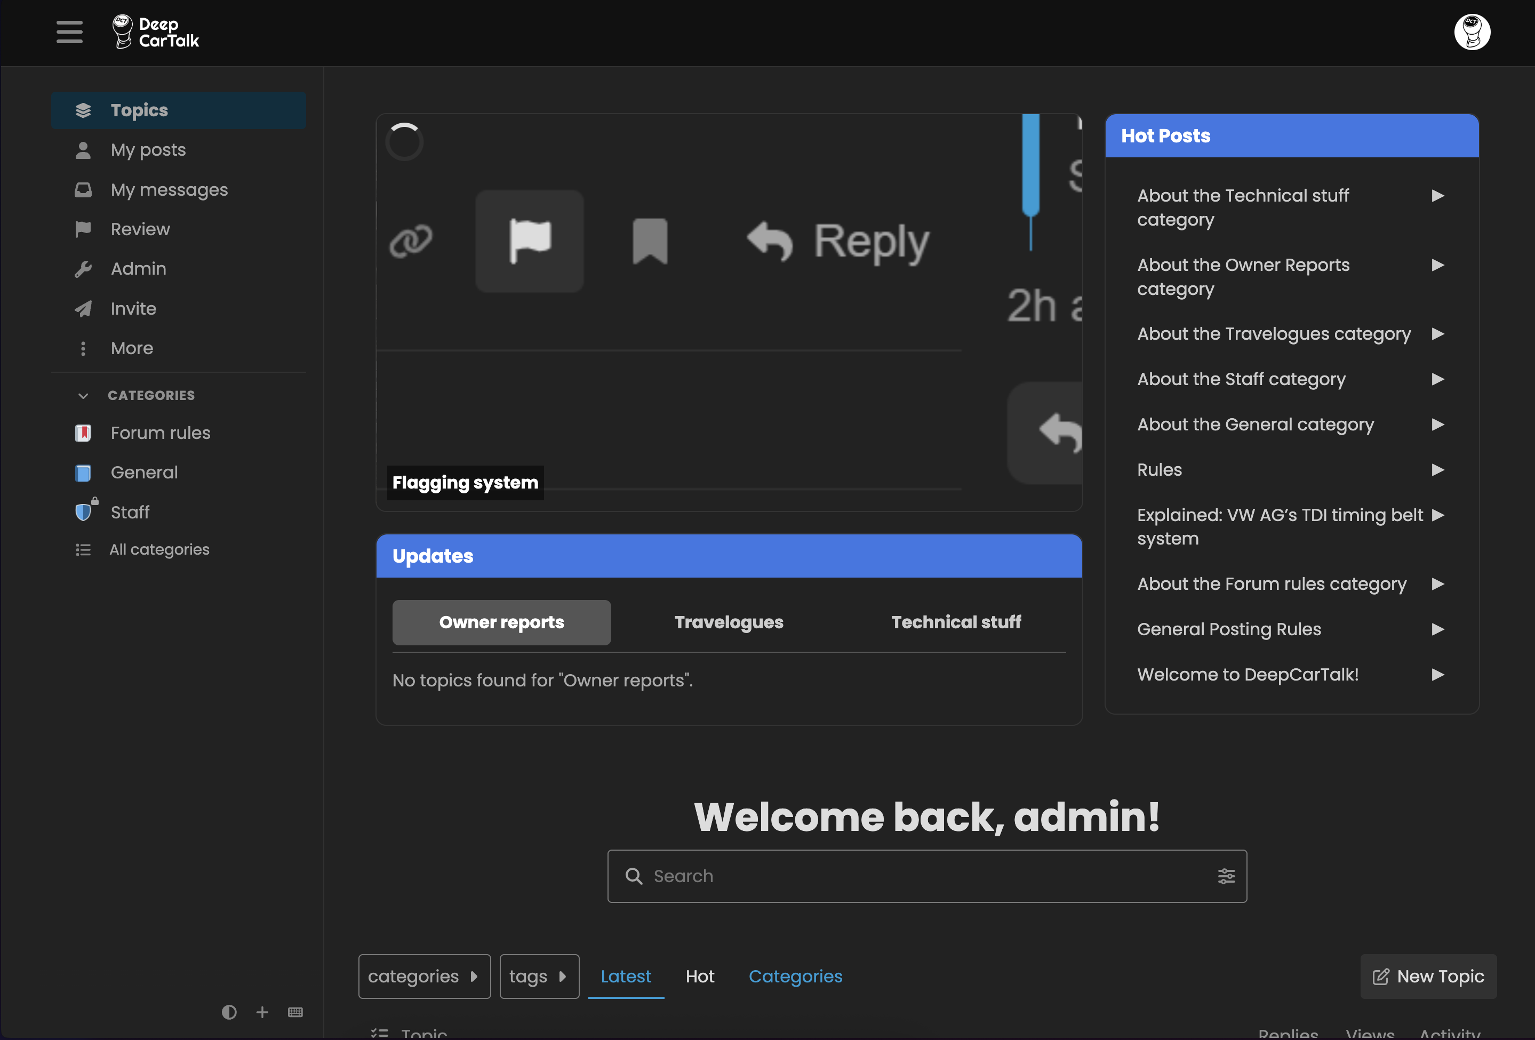This screenshot has width=1535, height=1040.
Task: Open keyboard shortcuts icon
Action: 295,1012
